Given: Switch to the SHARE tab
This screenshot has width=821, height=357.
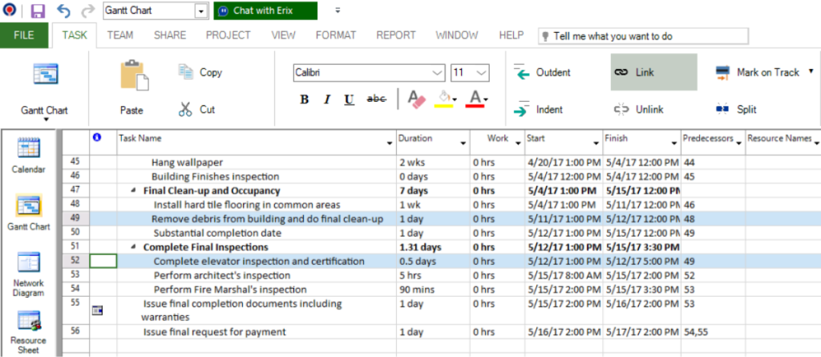Looking at the screenshot, I should (170, 35).
